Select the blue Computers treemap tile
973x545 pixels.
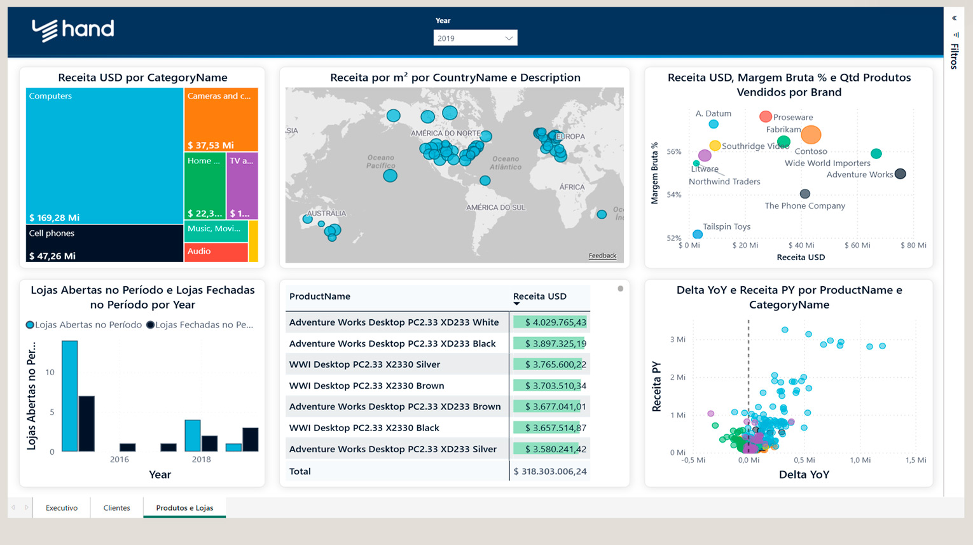tap(105, 156)
